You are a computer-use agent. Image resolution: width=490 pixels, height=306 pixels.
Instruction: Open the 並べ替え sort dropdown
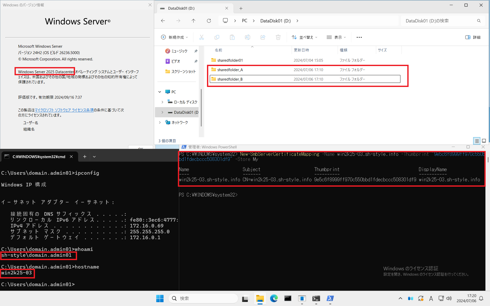coord(304,37)
